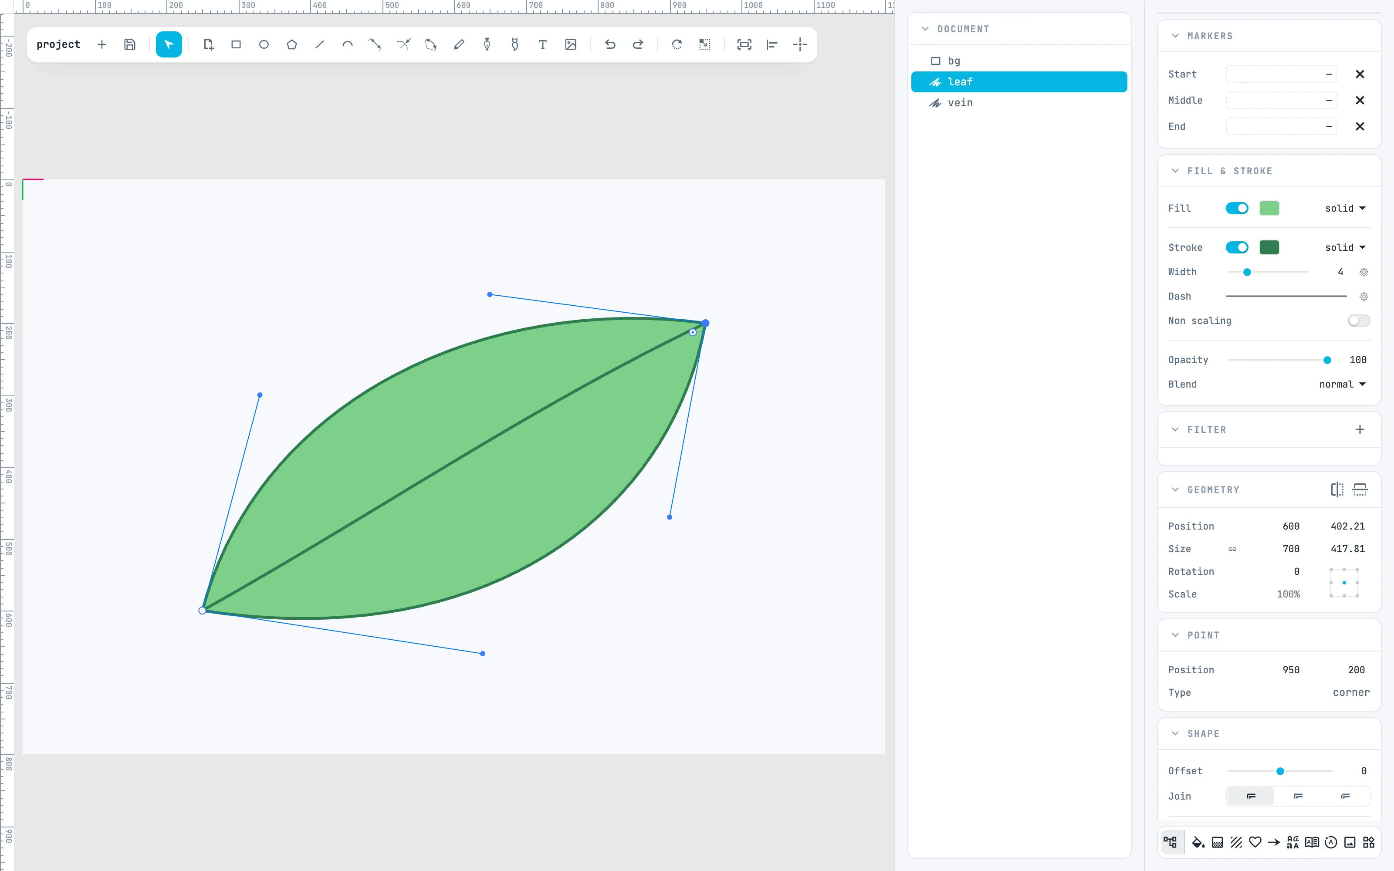This screenshot has width=1394, height=871.
Task: Pick the ellipse shape tool
Action: point(264,44)
